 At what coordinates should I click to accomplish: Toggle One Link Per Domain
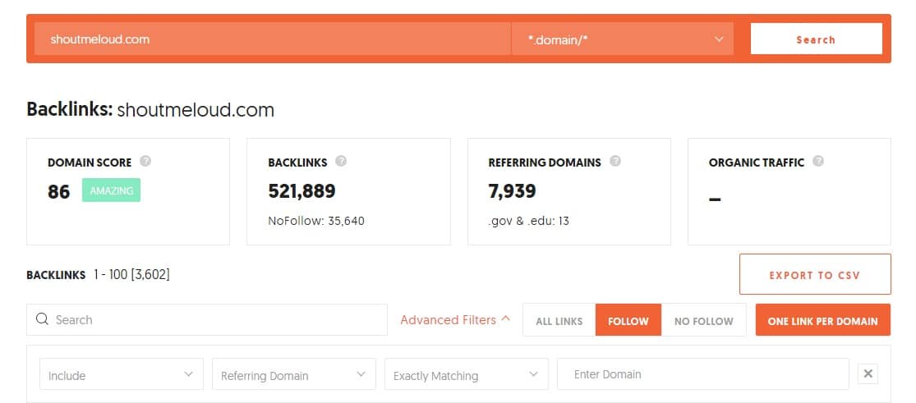[x=822, y=320]
